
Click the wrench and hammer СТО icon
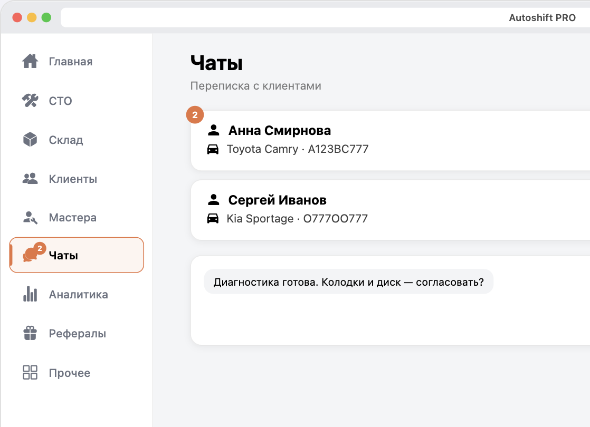click(x=30, y=100)
